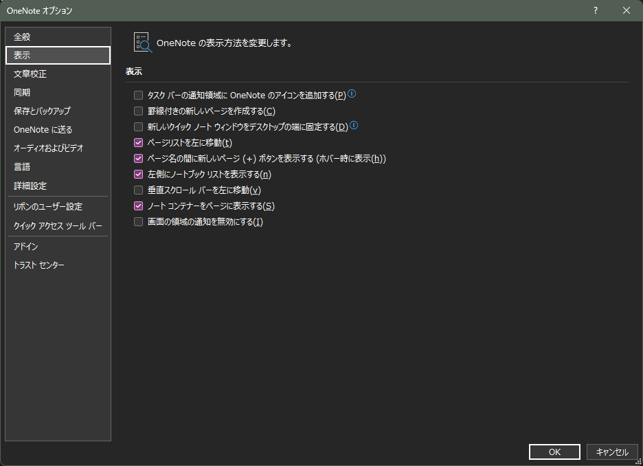
Task: Open the アドイン category
Action: 58,247
